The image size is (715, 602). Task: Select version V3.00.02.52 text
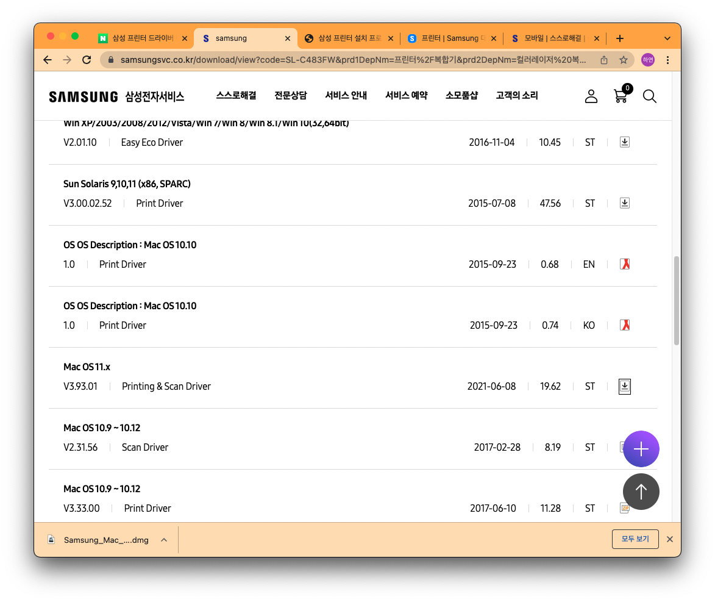click(x=88, y=203)
